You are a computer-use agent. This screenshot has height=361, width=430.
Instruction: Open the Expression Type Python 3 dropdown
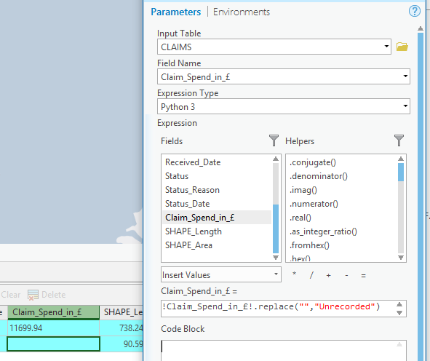(405, 106)
